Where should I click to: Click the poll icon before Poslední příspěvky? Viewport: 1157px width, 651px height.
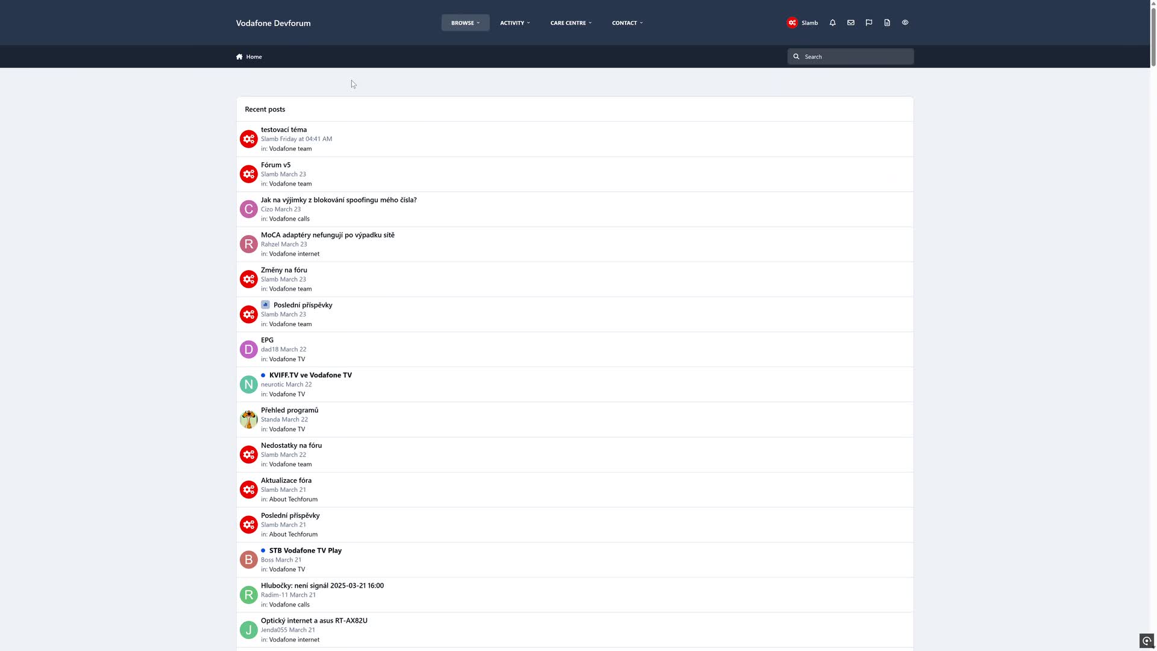[x=265, y=304]
